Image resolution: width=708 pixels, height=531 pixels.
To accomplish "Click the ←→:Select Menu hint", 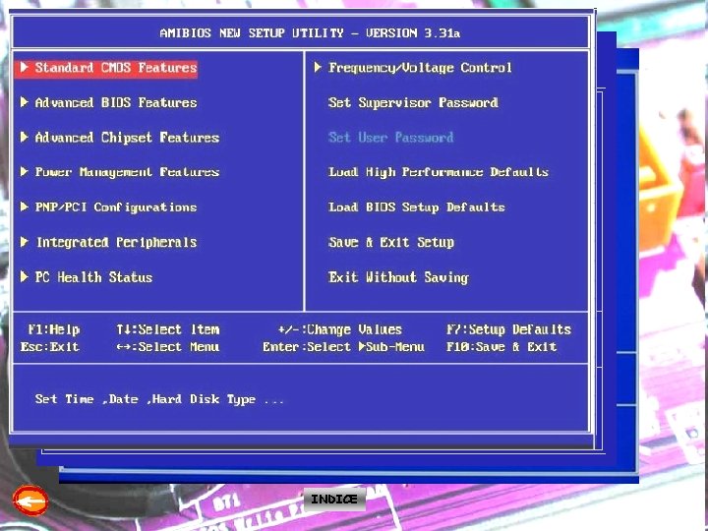I will [x=168, y=347].
